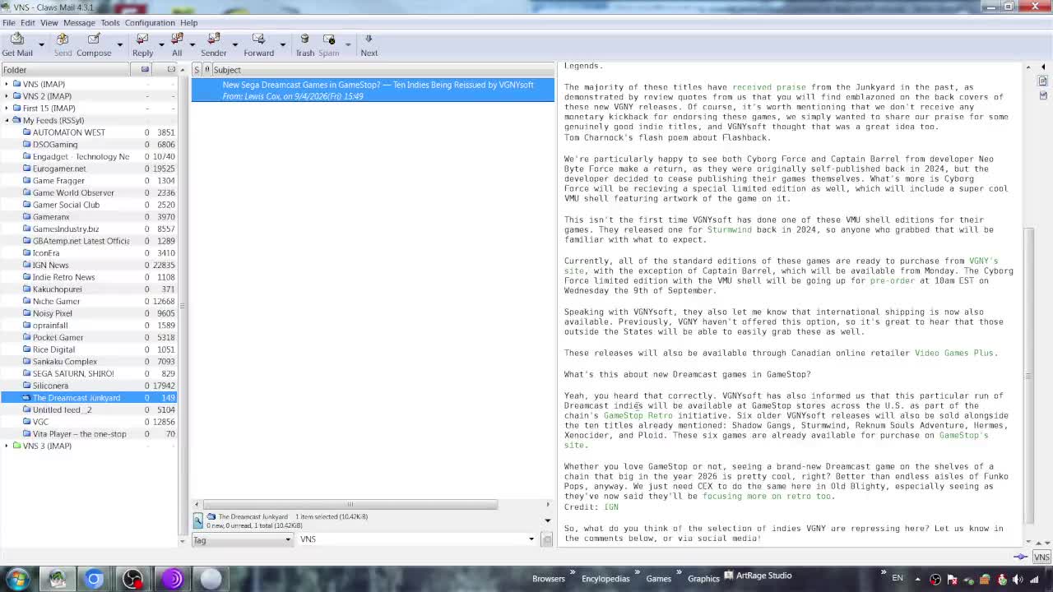Expand the First 15 (IMAP) account
The width and height of the screenshot is (1053, 592).
point(7,108)
